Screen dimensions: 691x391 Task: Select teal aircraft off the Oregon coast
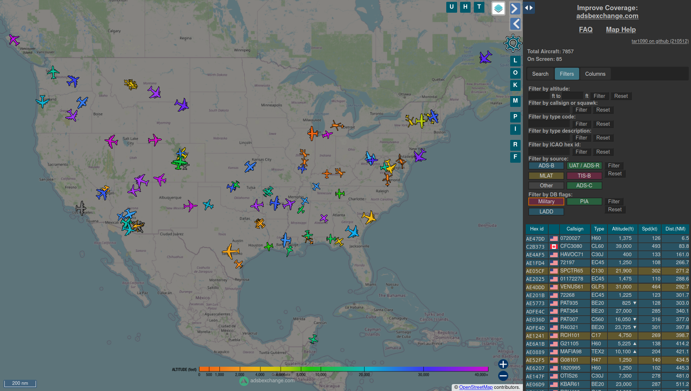point(42,101)
